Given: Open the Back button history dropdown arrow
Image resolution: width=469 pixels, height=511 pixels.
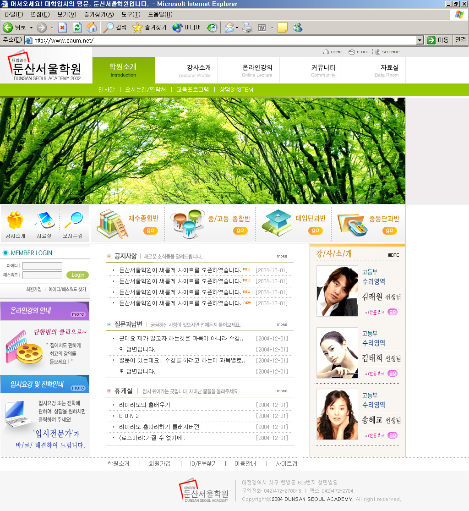Looking at the screenshot, I should [x=31, y=27].
